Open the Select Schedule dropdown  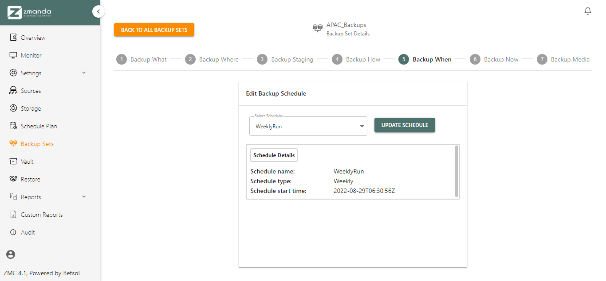(x=308, y=126)
